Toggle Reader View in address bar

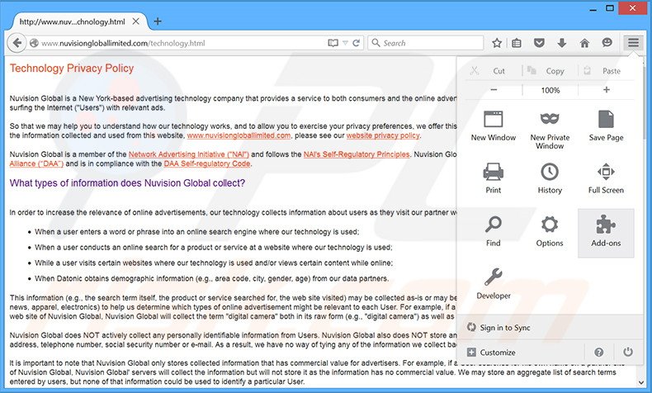(x=333, y=43)
